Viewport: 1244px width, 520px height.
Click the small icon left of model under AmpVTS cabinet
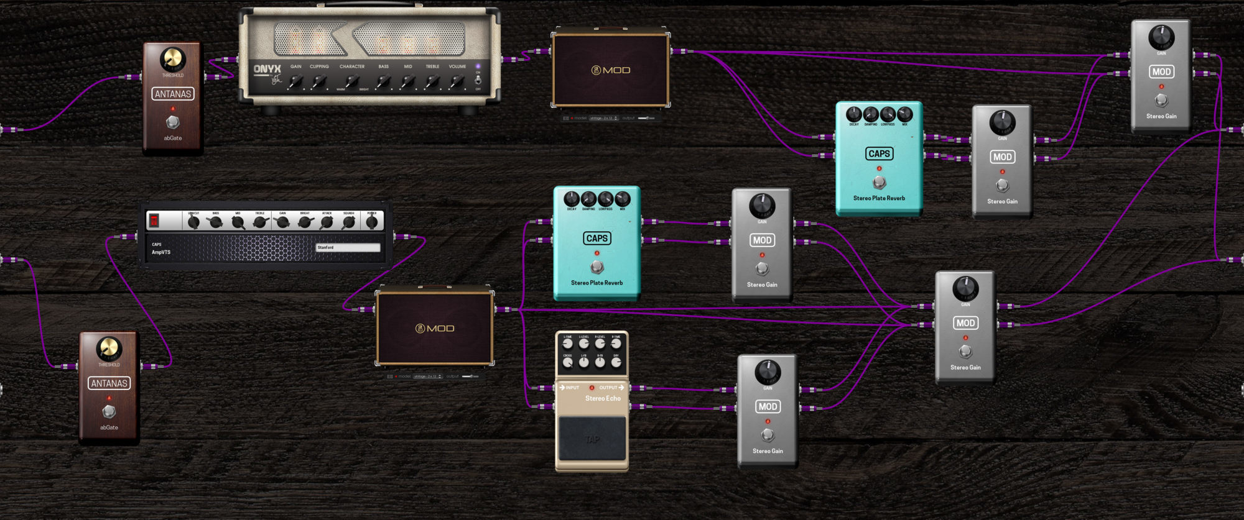tap(390, 376)
